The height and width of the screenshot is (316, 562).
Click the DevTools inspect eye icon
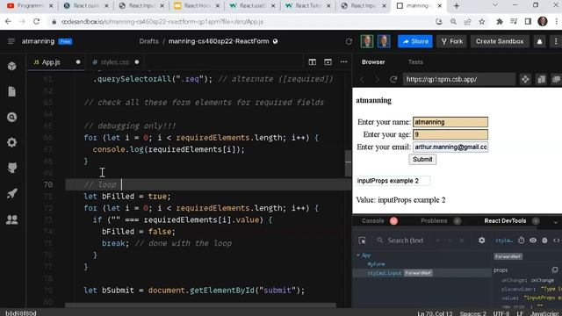click(533, 241)
